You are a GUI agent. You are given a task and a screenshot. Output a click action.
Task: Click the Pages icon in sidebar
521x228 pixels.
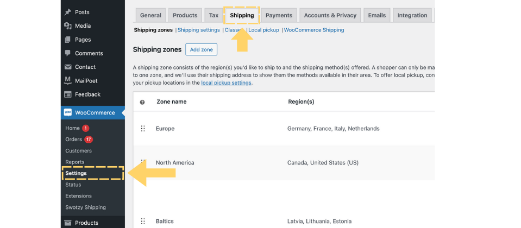click(68, 40)
